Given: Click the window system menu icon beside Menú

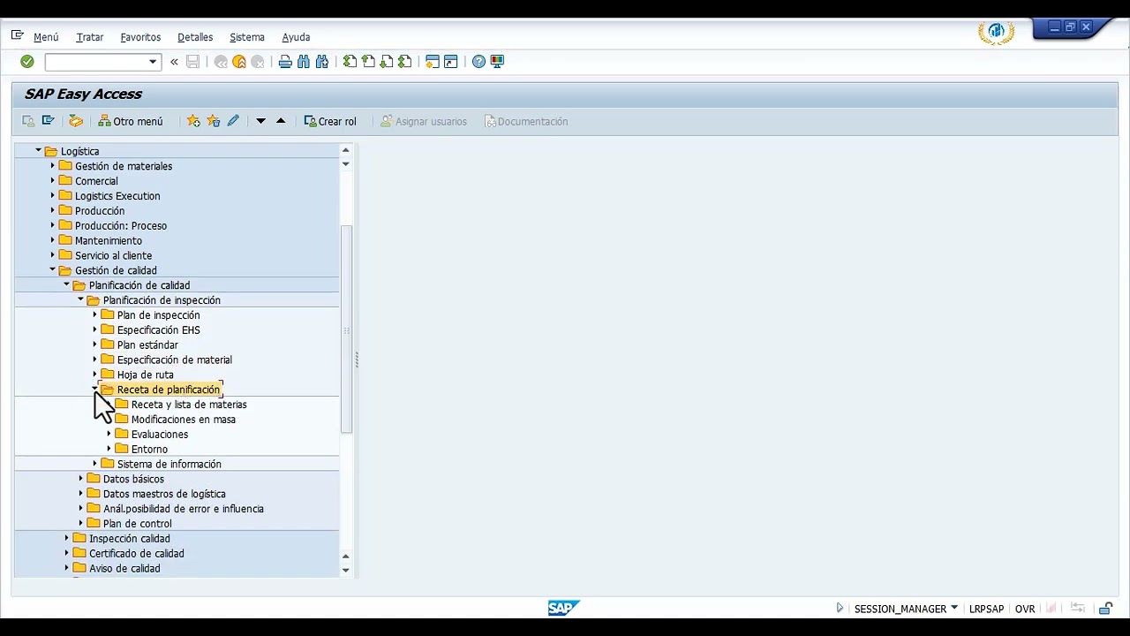Looking at the screenshot, I should (17, 36).
